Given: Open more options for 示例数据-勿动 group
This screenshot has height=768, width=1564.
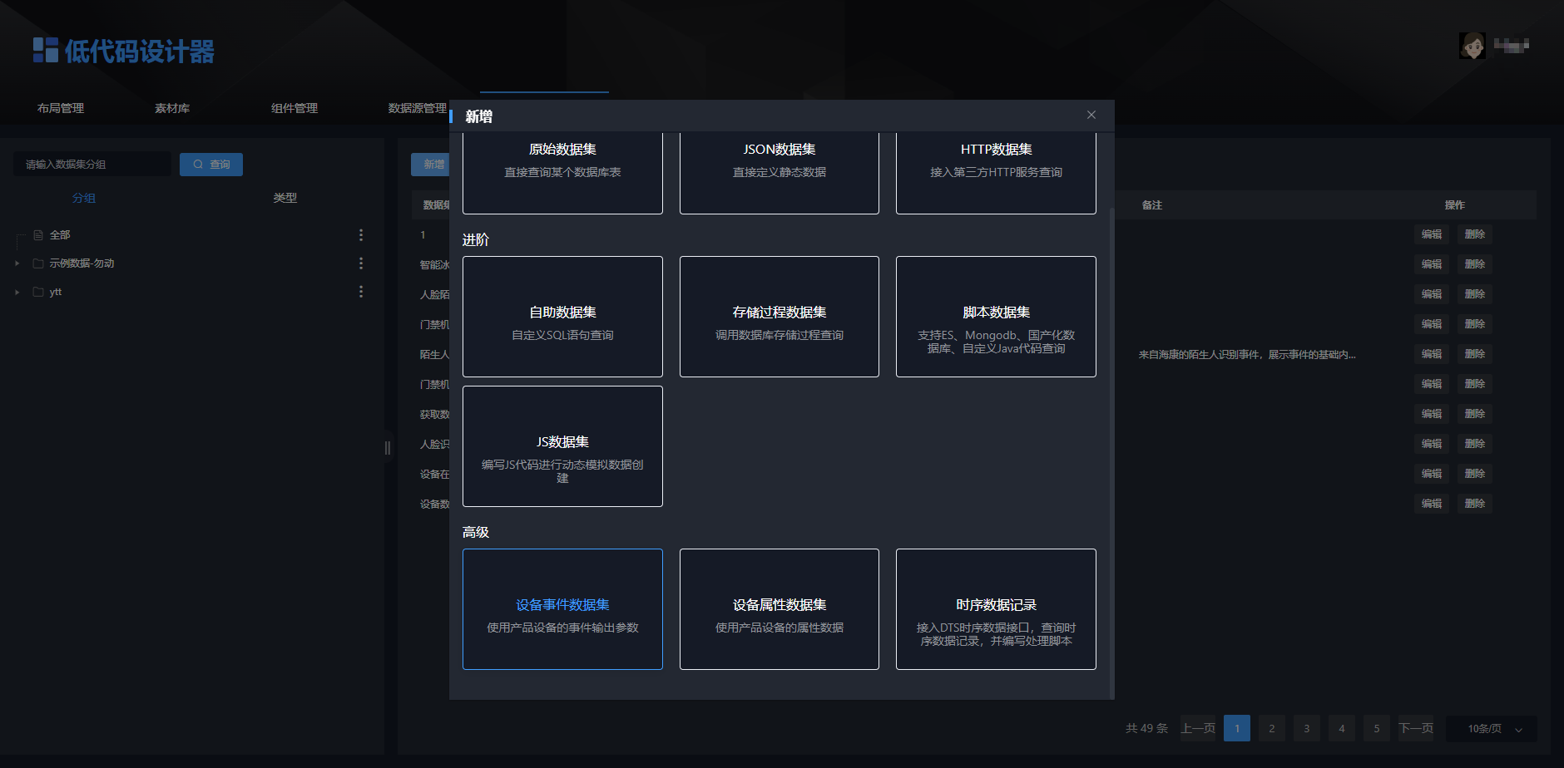Looking at the screenshot, I should click(x=361, y=263).
